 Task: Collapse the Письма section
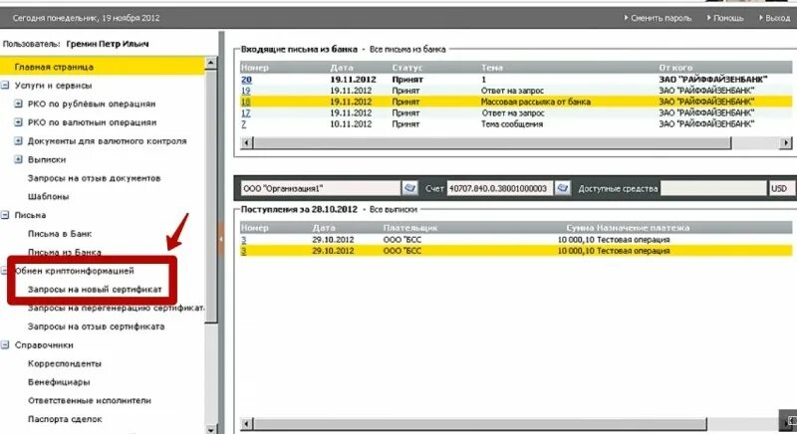5,215
